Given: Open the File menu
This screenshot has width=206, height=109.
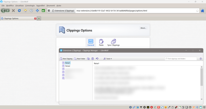Looking at the screenshot, I should pyautogui.click(x=3, y=5).
